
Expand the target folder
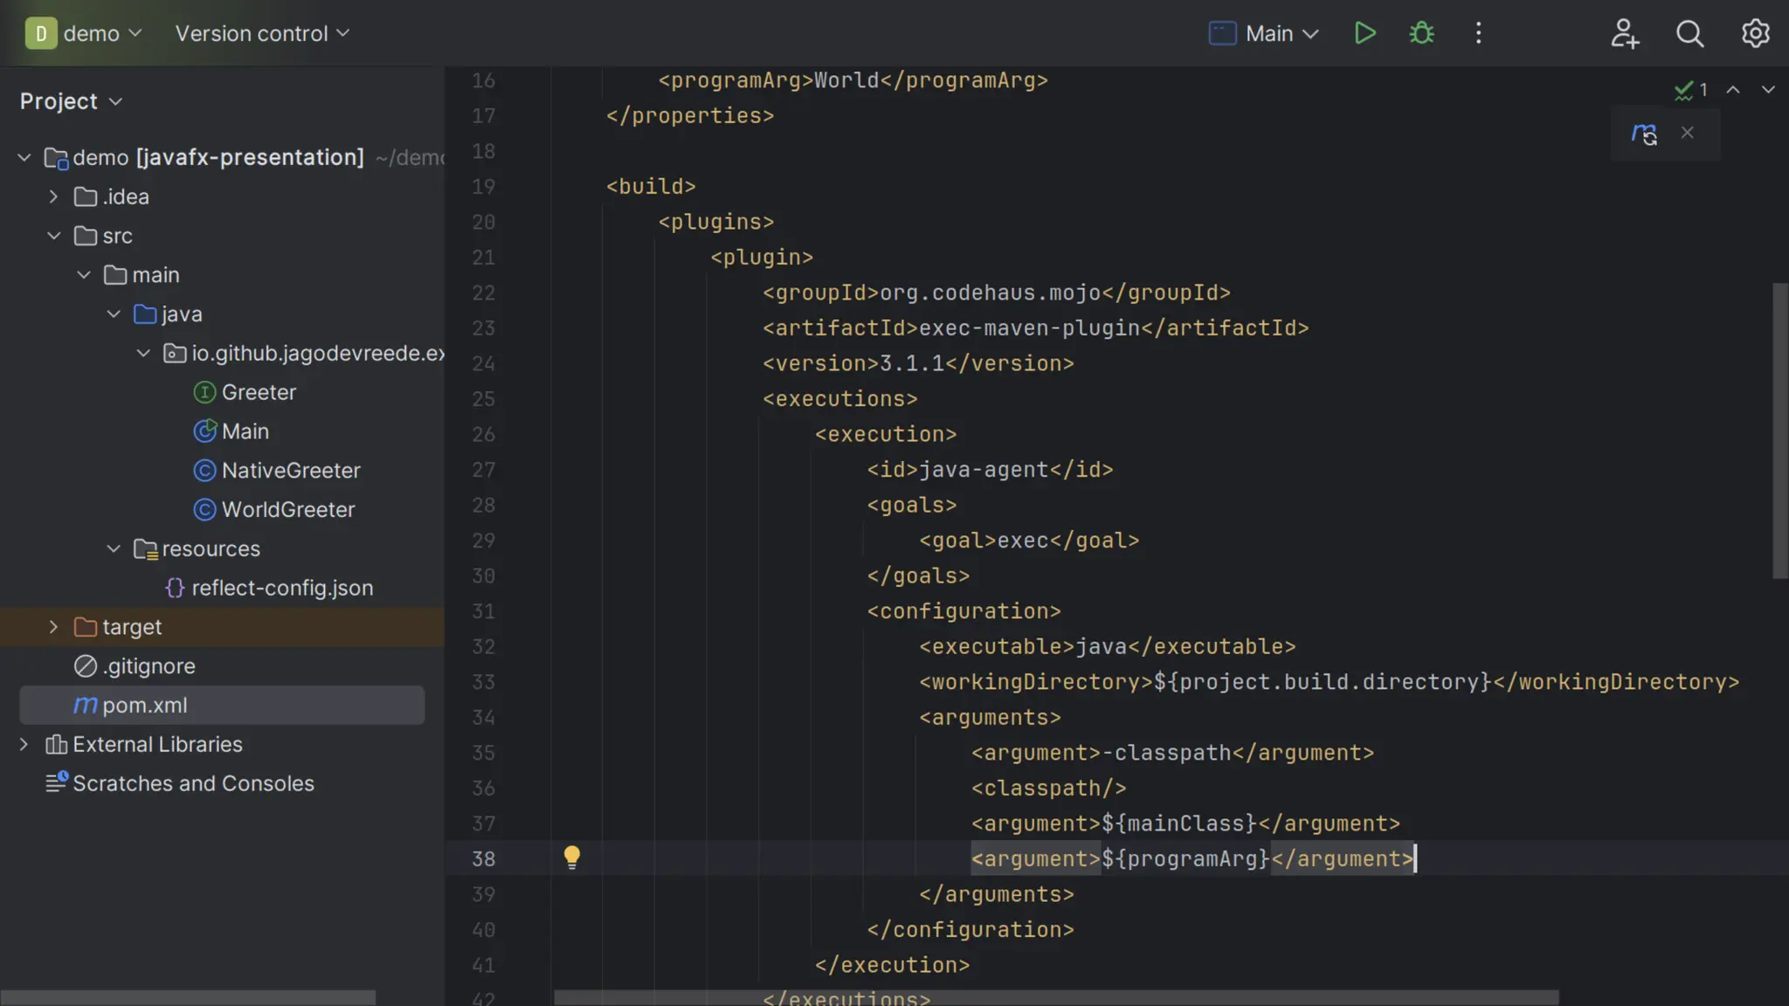(53, 627)
